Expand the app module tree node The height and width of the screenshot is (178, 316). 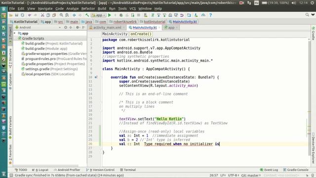click(x=15, y=33)
